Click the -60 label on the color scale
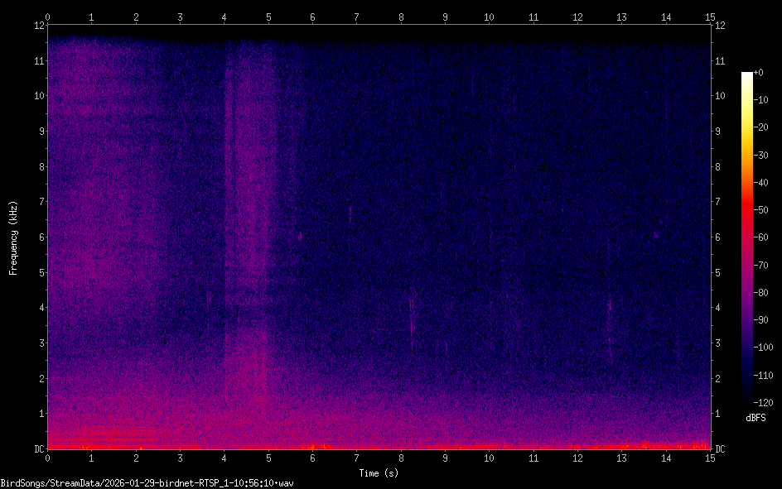Image resolution: width=782 pixels, height=489 pixels. tap(760, 238)
